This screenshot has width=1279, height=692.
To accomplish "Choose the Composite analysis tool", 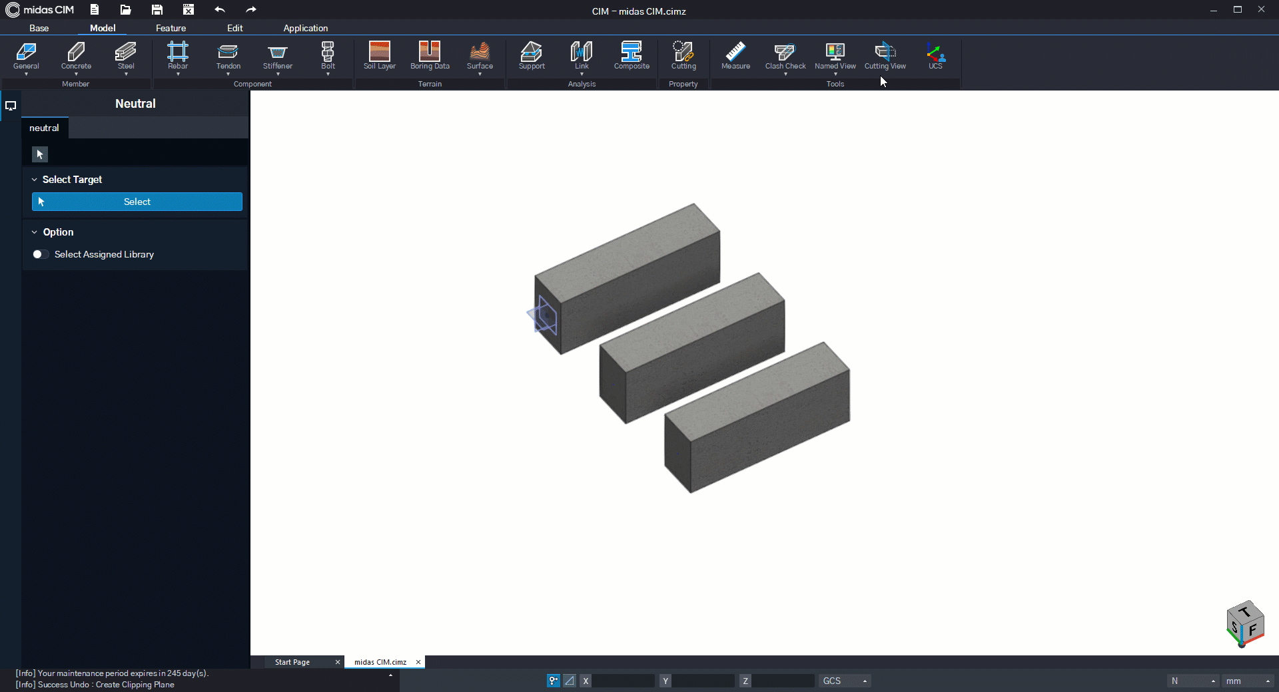I will click(631, 55).
